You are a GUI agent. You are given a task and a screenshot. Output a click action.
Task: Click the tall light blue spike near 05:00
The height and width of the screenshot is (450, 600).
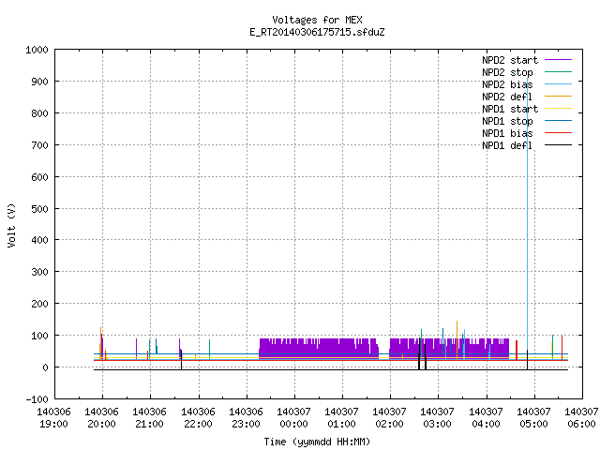[x=527, y=215]
